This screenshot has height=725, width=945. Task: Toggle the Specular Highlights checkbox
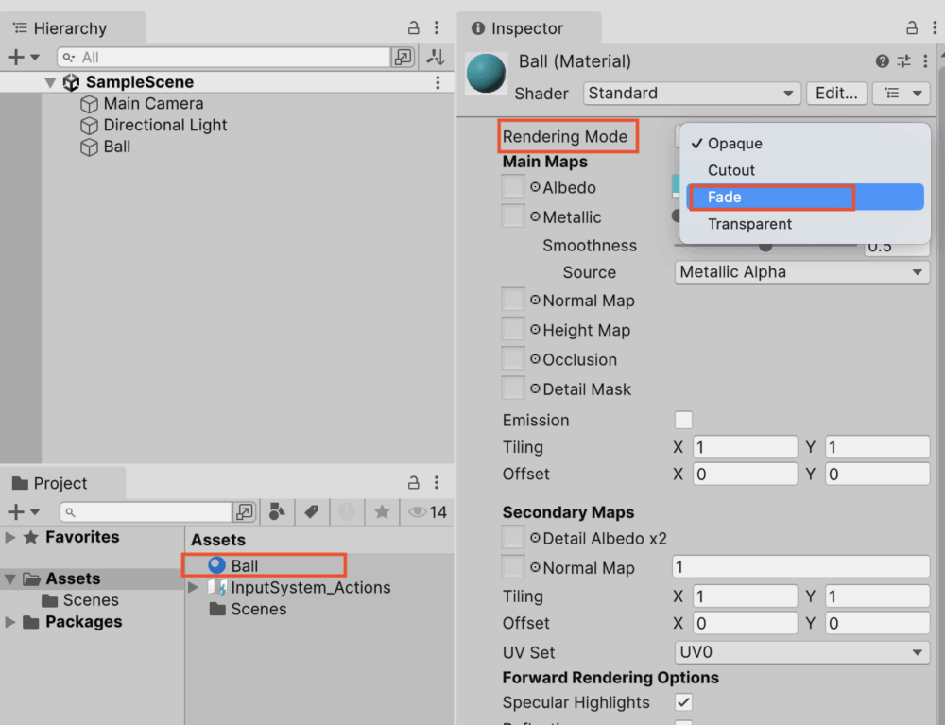(683, 702)
